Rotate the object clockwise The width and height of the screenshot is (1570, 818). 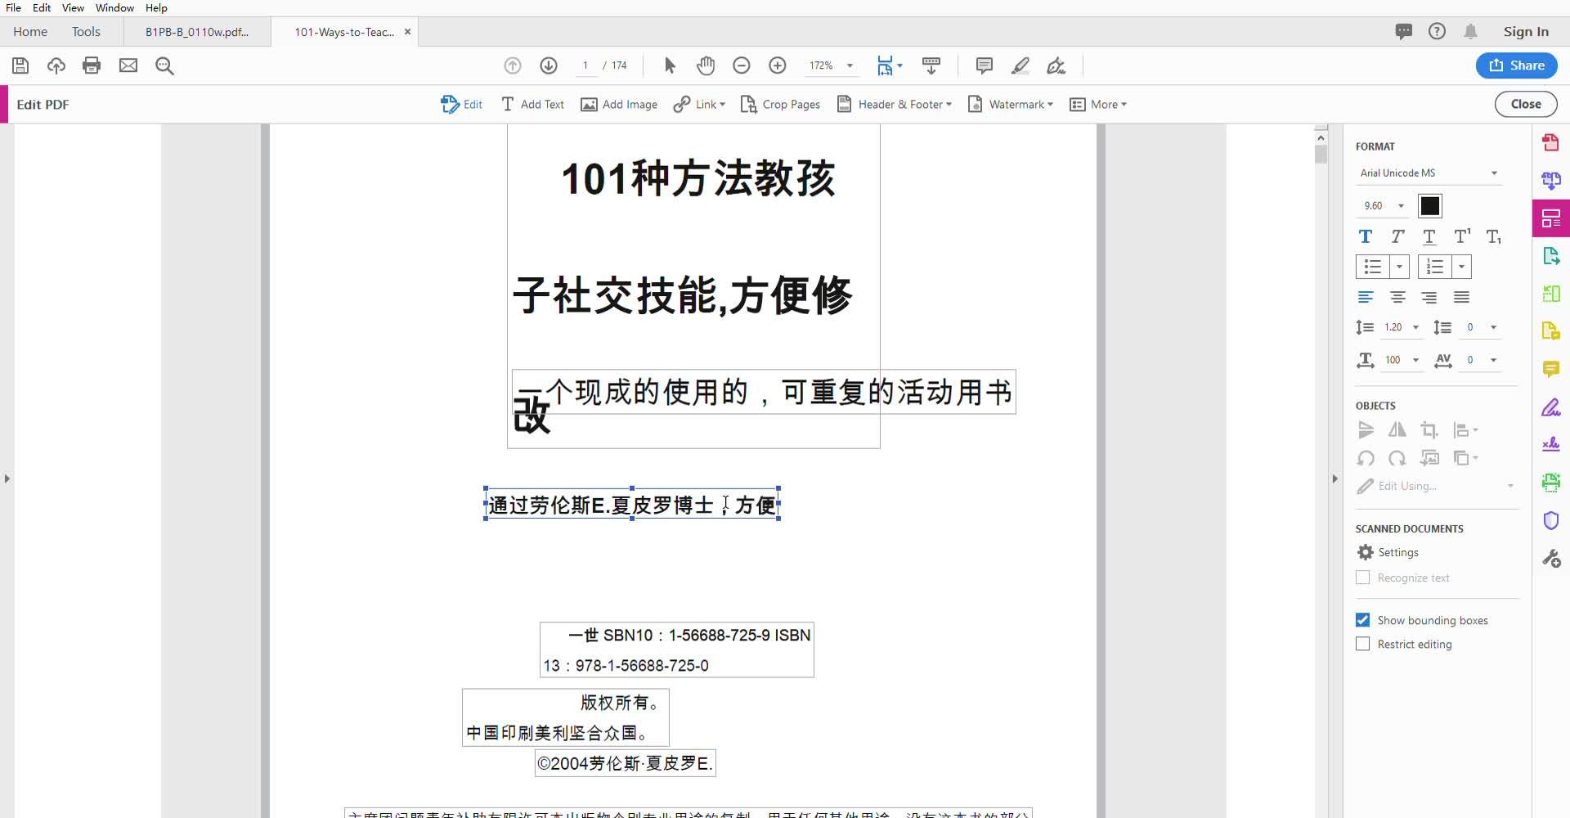(1397, 458)
